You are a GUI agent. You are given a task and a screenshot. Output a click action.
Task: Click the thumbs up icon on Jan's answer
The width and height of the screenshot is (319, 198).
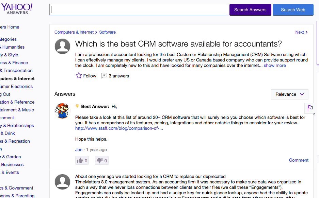80,161
